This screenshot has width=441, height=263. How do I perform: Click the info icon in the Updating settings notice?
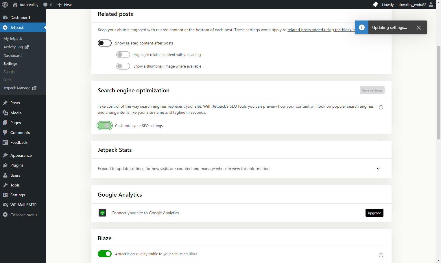362,27
